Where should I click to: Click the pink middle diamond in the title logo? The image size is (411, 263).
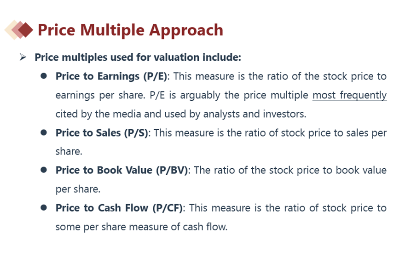pyautogui.click(x=17, y=30)
